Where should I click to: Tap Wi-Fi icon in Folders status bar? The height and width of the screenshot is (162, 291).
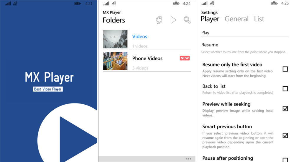pyautogui.click(x=114, y=4)
